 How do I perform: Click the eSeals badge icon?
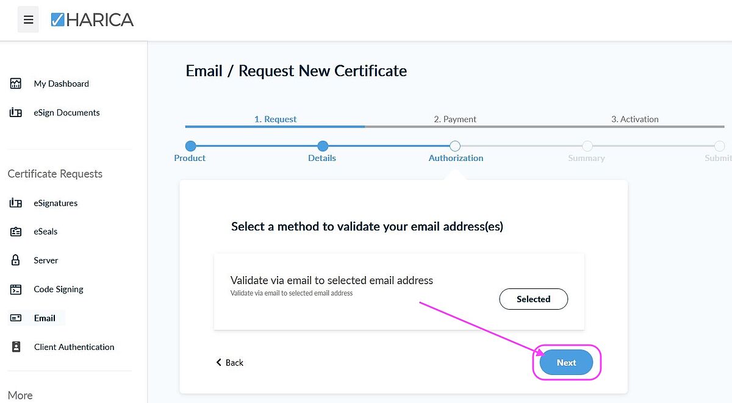click(x=16, y=232)
